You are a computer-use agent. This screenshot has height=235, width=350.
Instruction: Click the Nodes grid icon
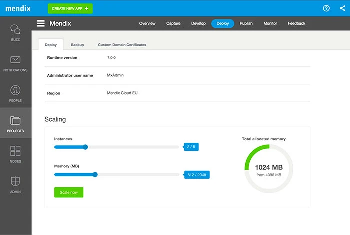click(15, 151)
